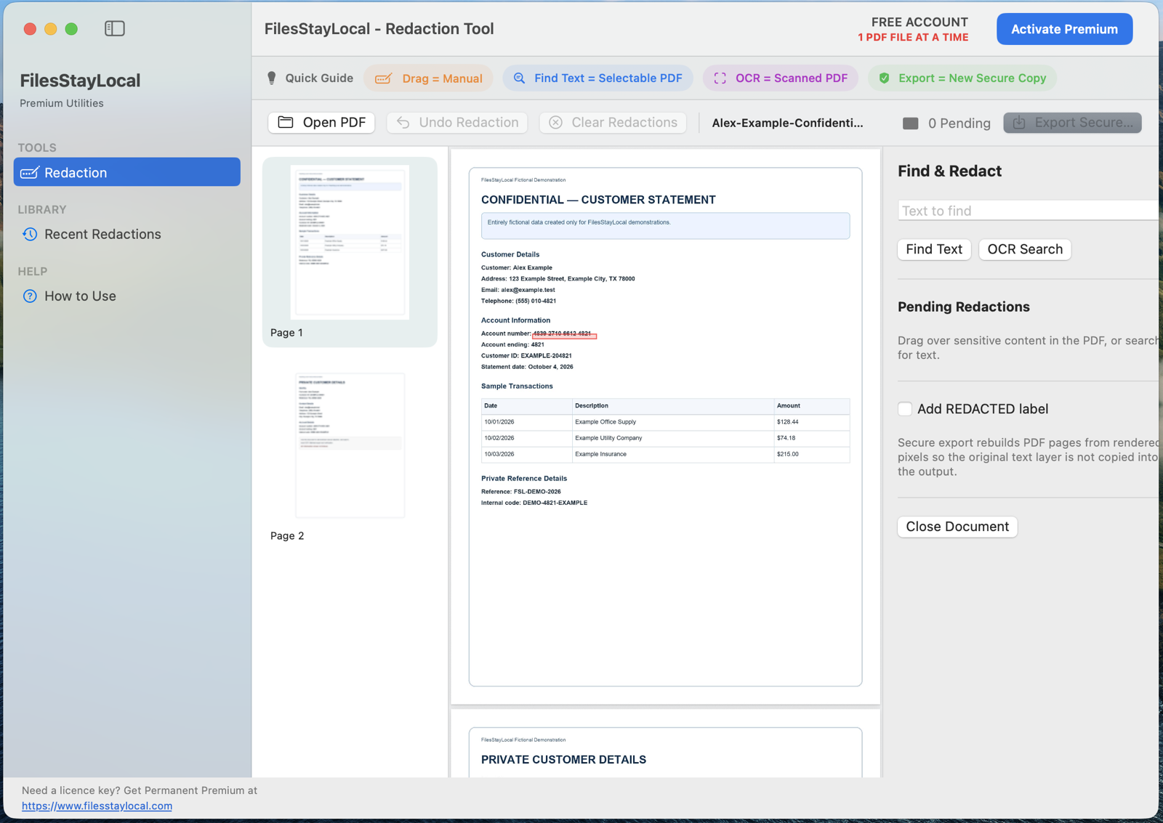Screen dimensions: 1163x823
Task: Click the Find Text button
Action: pos(934,249)
